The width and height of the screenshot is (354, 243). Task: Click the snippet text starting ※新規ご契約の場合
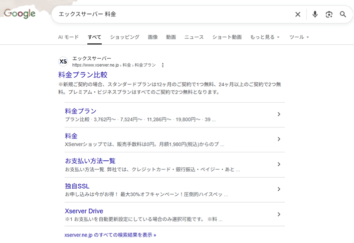pos(170,88)
